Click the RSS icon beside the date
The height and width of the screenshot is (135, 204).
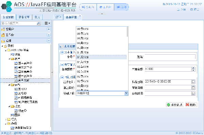point(164,4)
